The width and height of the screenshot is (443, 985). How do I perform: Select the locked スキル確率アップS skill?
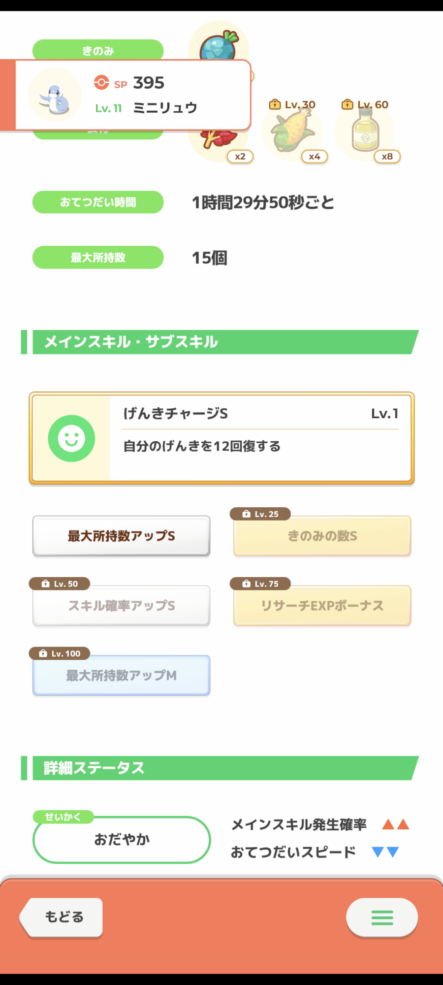click(122, 606)
